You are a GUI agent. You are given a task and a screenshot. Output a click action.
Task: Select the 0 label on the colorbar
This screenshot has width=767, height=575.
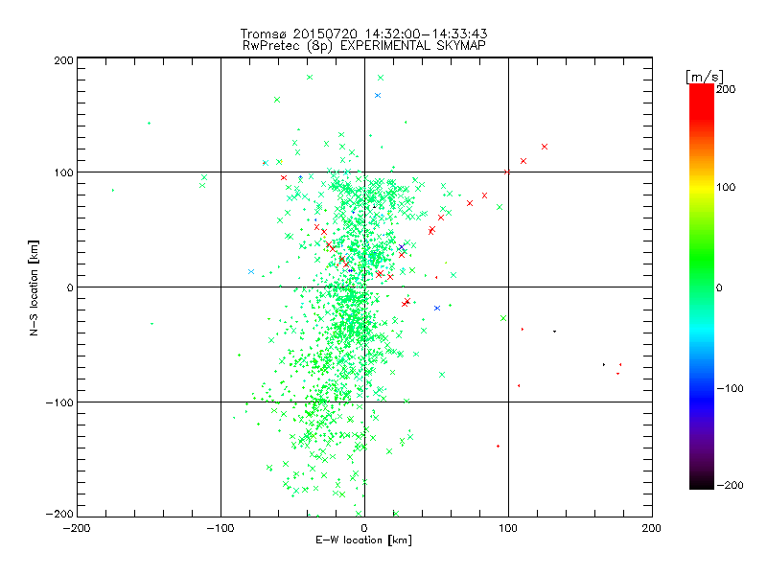pos(720,287)
